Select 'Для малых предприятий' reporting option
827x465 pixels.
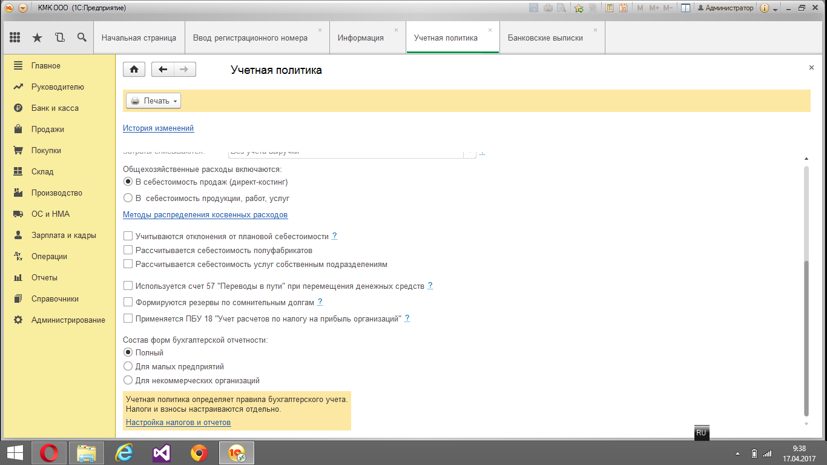[x=128, y=366]
